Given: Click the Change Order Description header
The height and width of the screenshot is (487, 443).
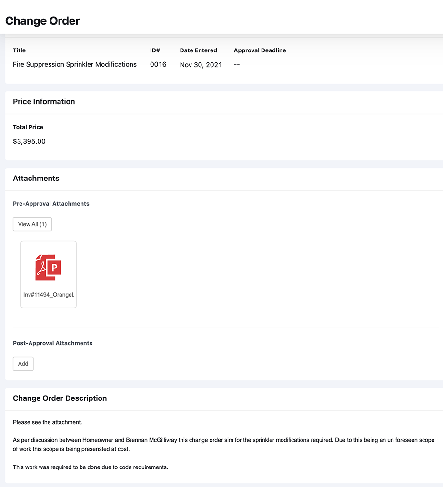Looking at the screenshot, I should click(60, 398).
